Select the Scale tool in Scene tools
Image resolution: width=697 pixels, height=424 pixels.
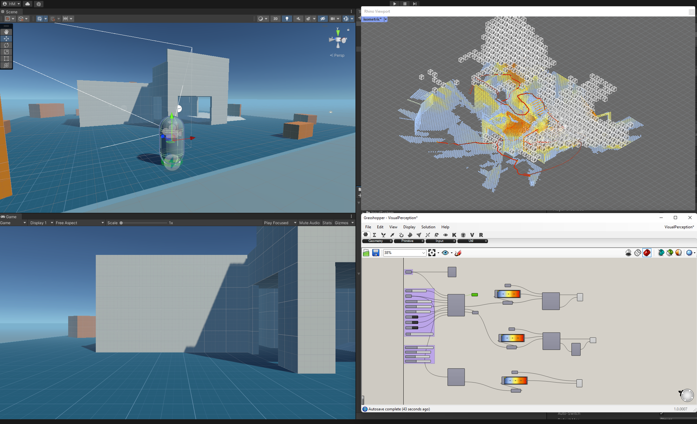[6, 52]
